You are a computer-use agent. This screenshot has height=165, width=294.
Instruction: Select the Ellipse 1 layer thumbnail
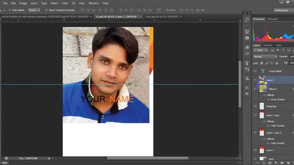(x=263, y=89)
